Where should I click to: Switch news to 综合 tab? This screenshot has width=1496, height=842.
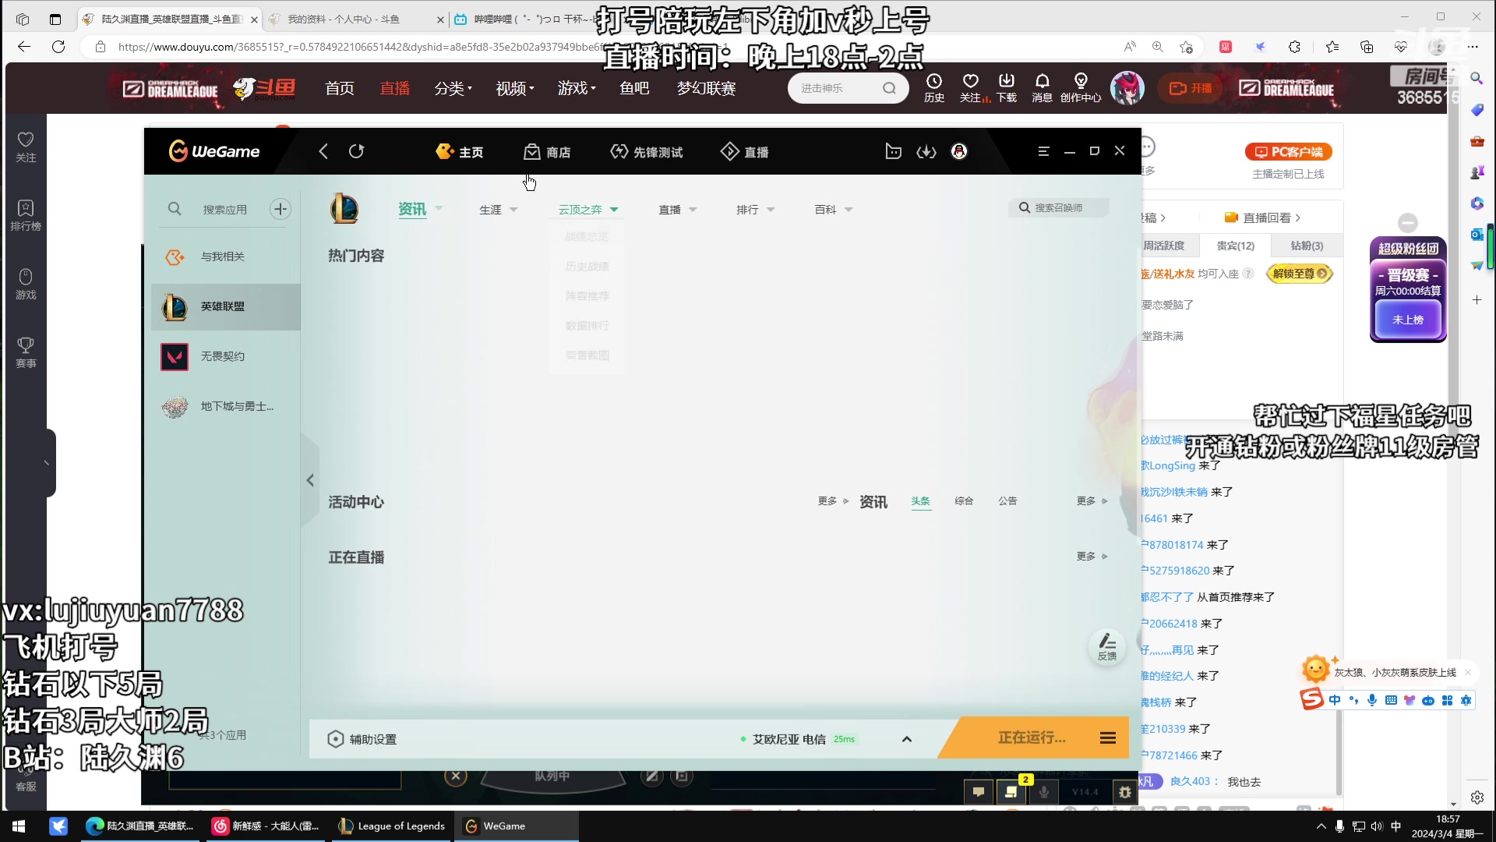point(965,501)
